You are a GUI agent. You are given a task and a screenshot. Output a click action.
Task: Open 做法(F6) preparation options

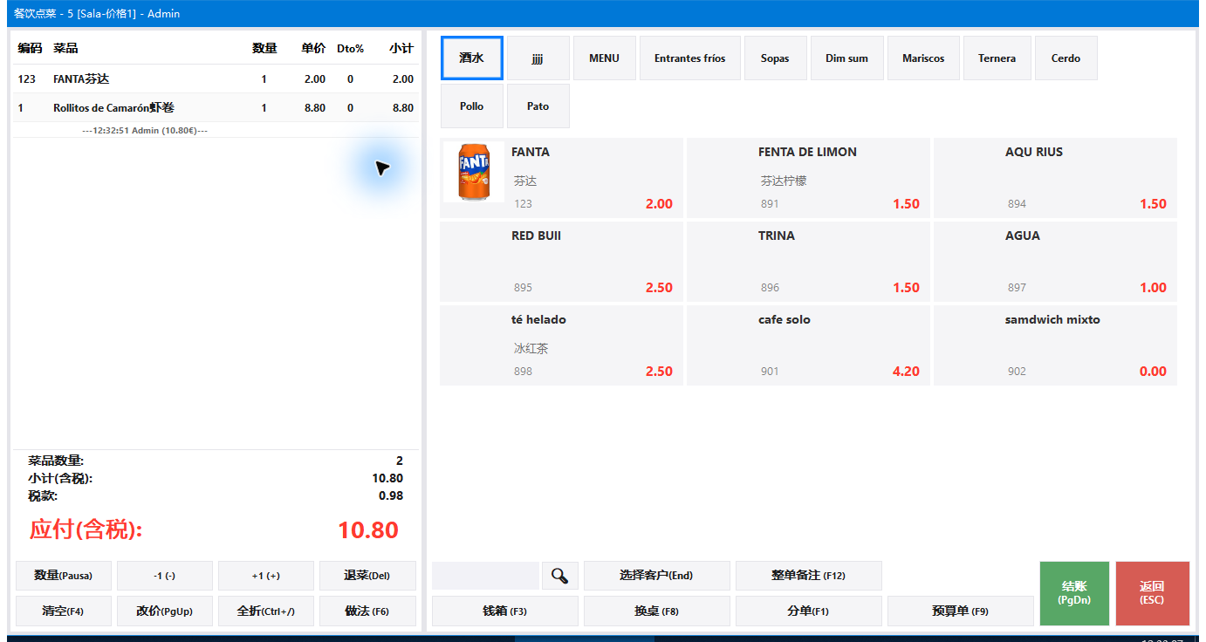click(367, 611)
